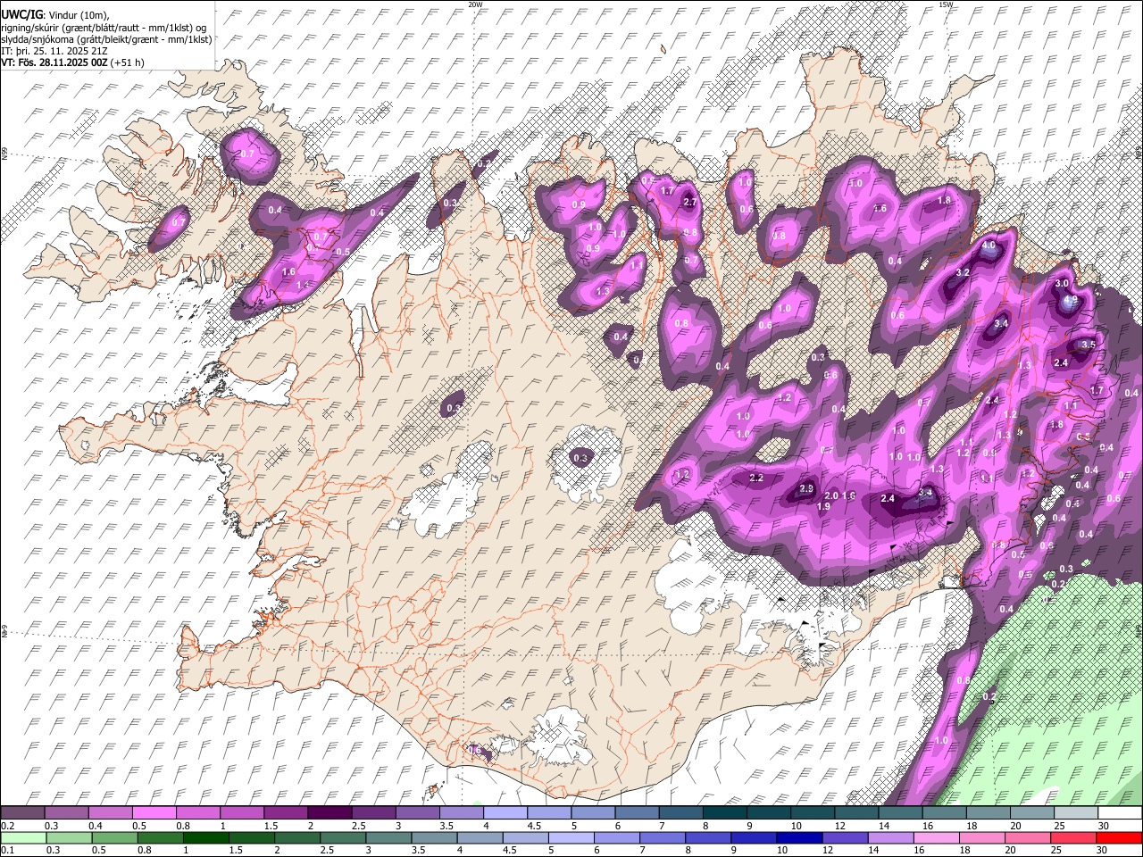1143x857 pixels.
Task: Click the 1.4 value in the Westfjords area
Action: click(303, 284)
